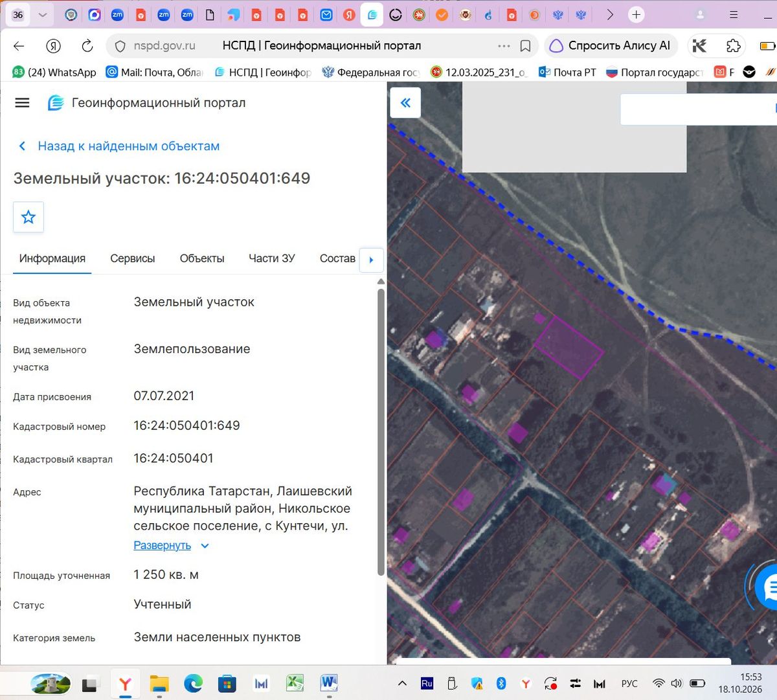Image resolution: width=777 pixels, height=700 pixels.
Task: Open the hamburger menu of Геоинформационный портал
Action: (x=22, y=102)
